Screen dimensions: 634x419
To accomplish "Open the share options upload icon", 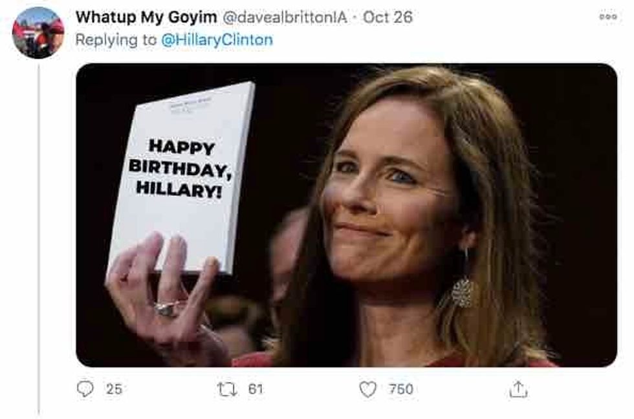I will pyautogui.click(x=519, y=389).
